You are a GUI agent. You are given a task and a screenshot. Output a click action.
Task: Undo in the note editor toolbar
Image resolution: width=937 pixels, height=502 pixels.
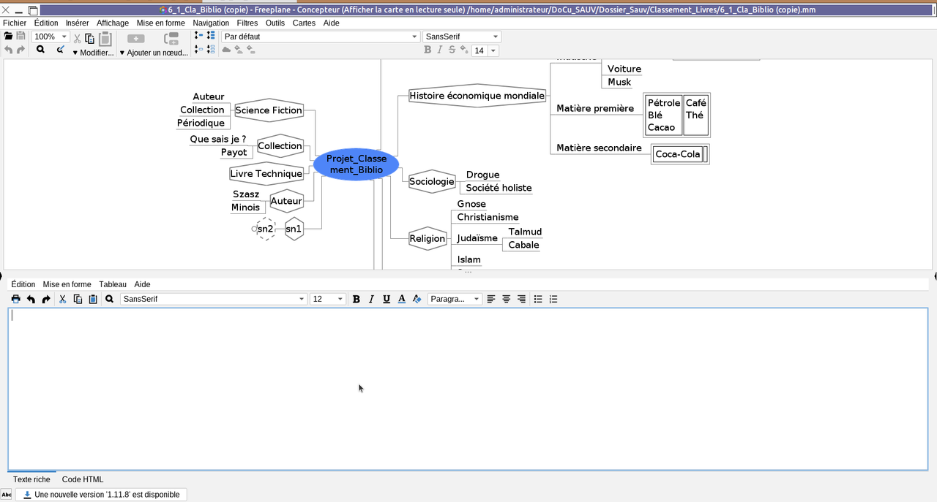click(x=31, y=299)
